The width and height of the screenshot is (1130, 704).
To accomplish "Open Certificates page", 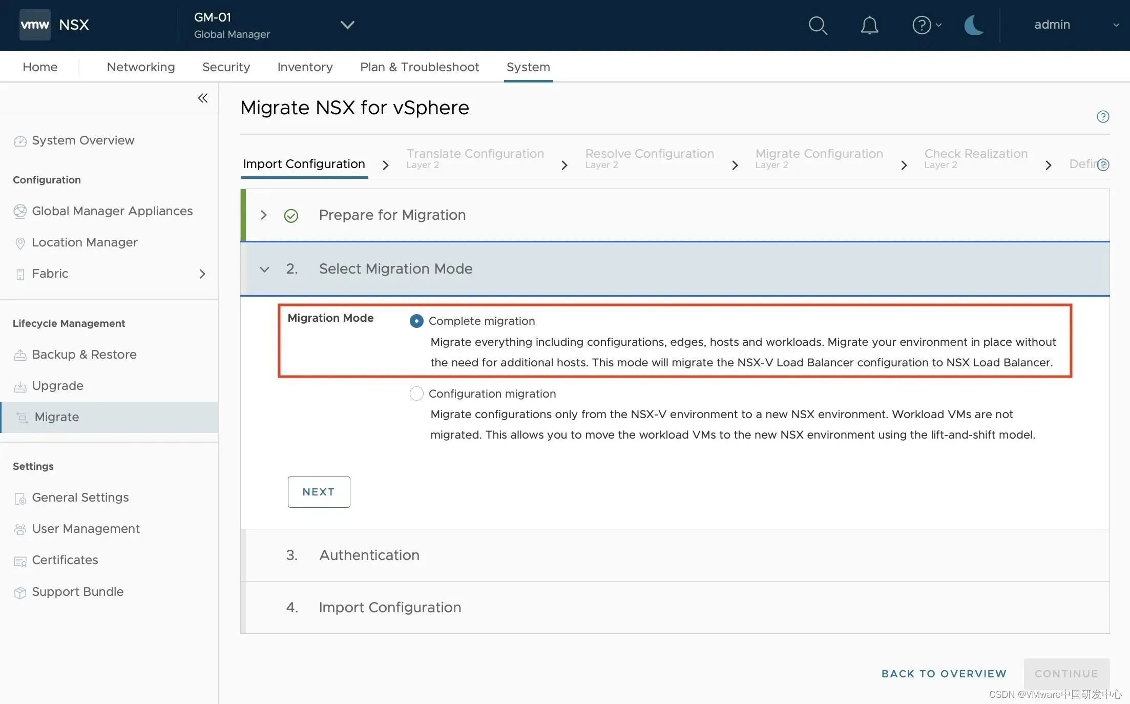I will [65, 560].
